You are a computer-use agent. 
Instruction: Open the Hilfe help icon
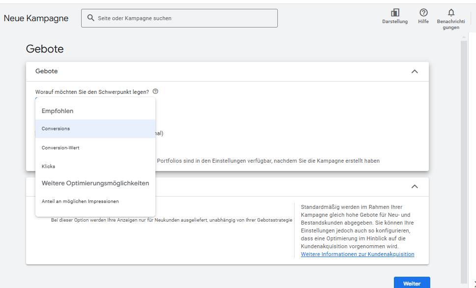(423, 12)
